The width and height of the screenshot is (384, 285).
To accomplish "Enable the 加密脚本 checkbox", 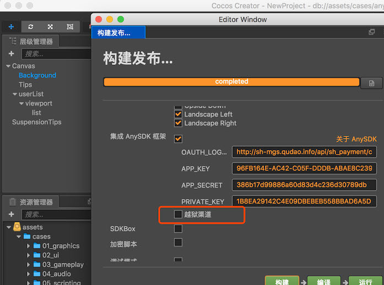I will [x=178, y=243].
